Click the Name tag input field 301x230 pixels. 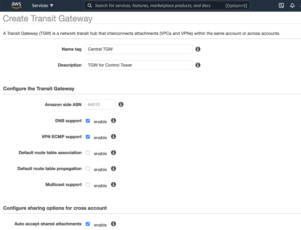pyautogui.click(x=138, y=49)
